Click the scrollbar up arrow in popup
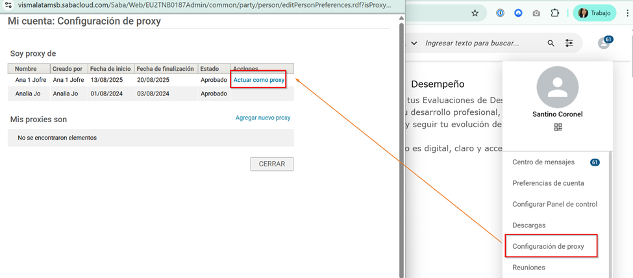The height and width of the screenshot is (278, 633). [x=401, y=18]
